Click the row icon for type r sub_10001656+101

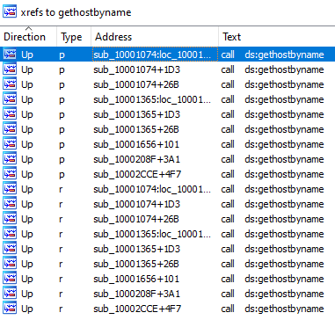[x=10, y=279]
